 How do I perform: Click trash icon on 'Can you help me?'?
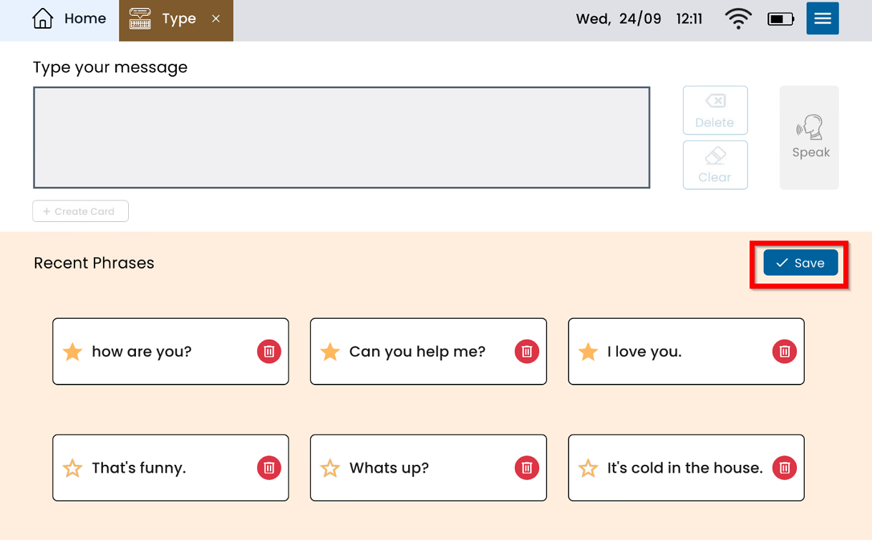(527, 352)
